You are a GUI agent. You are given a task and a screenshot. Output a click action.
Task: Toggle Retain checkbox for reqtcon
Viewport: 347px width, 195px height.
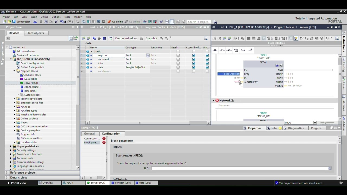click(178, 55)
